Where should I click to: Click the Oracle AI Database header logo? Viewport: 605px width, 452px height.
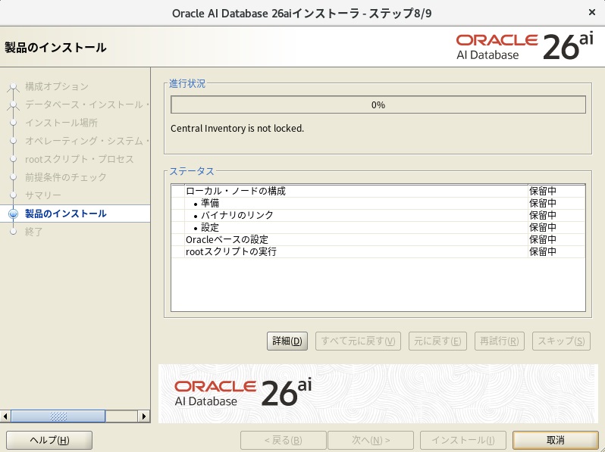[525, 47]
